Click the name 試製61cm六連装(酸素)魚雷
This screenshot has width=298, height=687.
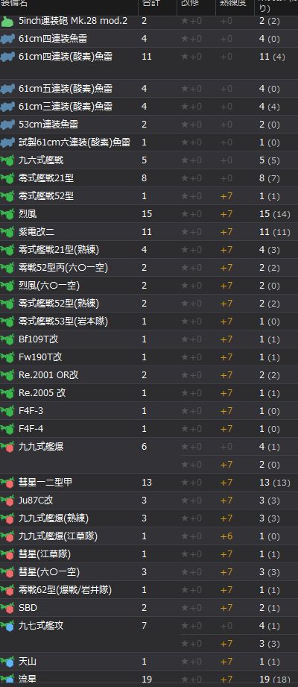74,142
